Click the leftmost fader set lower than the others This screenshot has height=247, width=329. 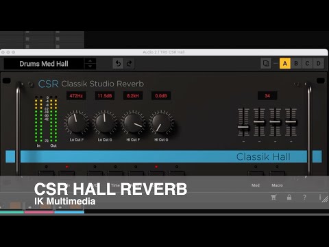(243, 127)
